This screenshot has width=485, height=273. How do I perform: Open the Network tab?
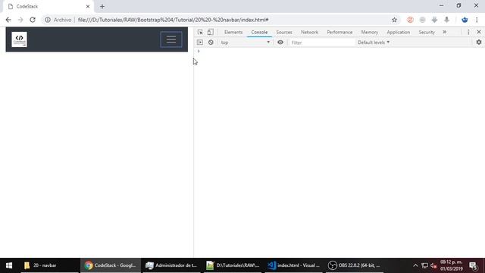[x=309, y=32]
